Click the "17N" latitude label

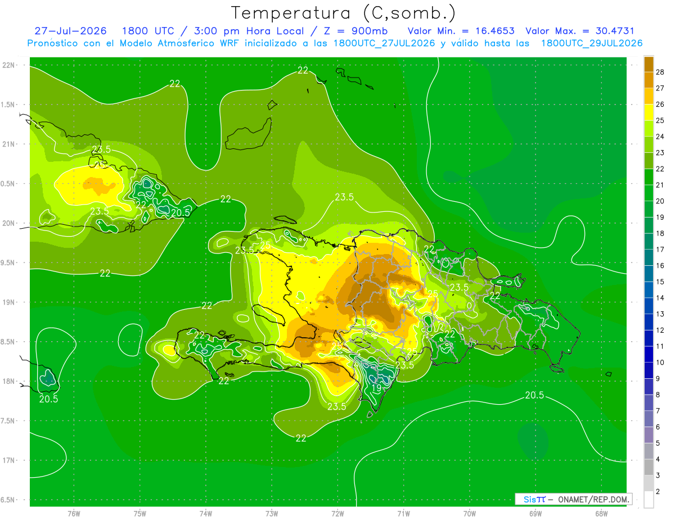coord(9,460)
